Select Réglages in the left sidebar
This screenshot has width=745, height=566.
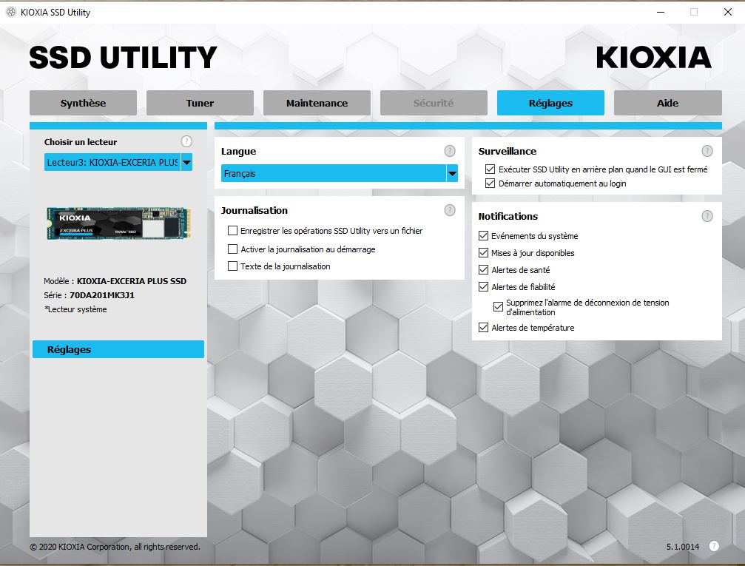118,349
